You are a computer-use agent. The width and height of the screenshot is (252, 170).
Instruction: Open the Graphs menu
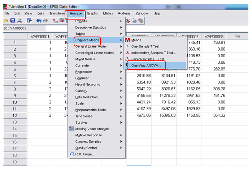[x=92, y=13]
